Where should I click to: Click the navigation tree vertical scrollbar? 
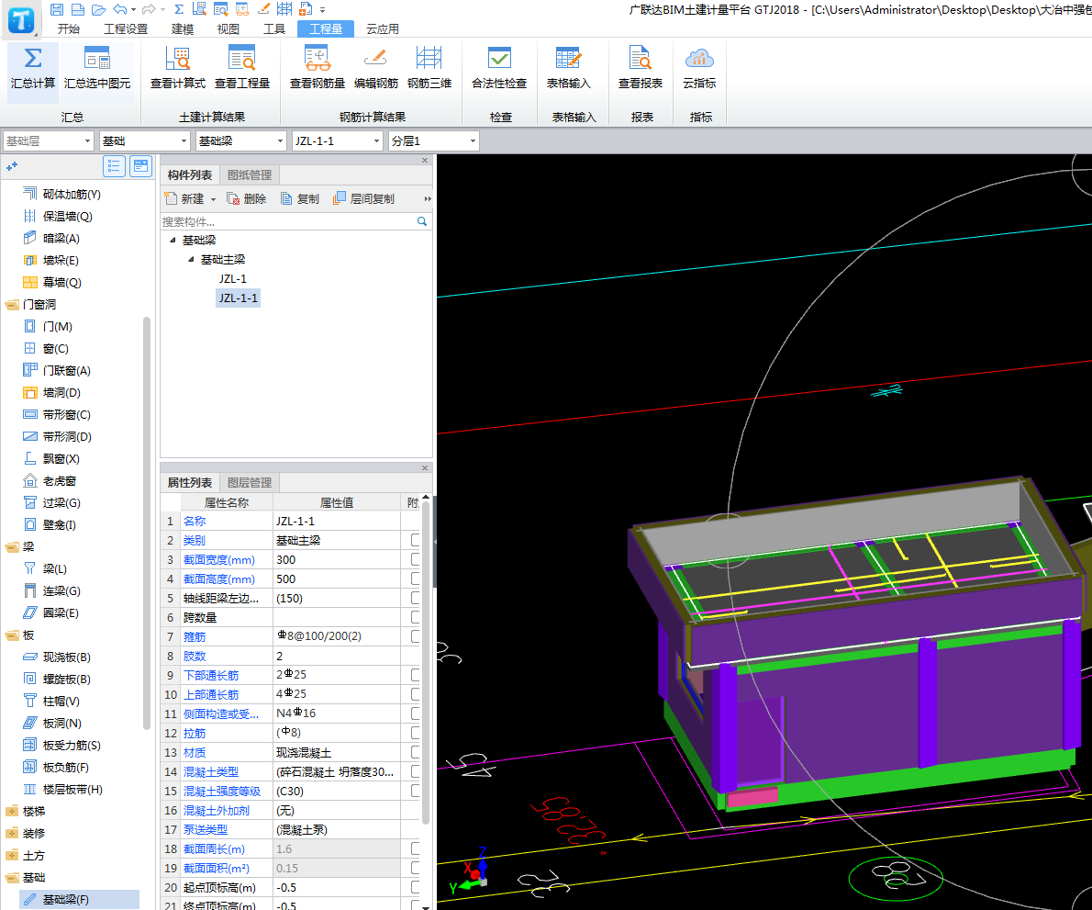pos(146,522)
